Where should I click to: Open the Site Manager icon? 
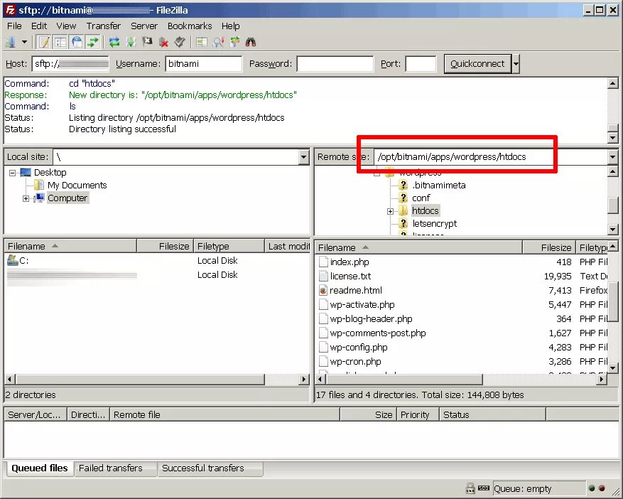(x=11, y=42)
